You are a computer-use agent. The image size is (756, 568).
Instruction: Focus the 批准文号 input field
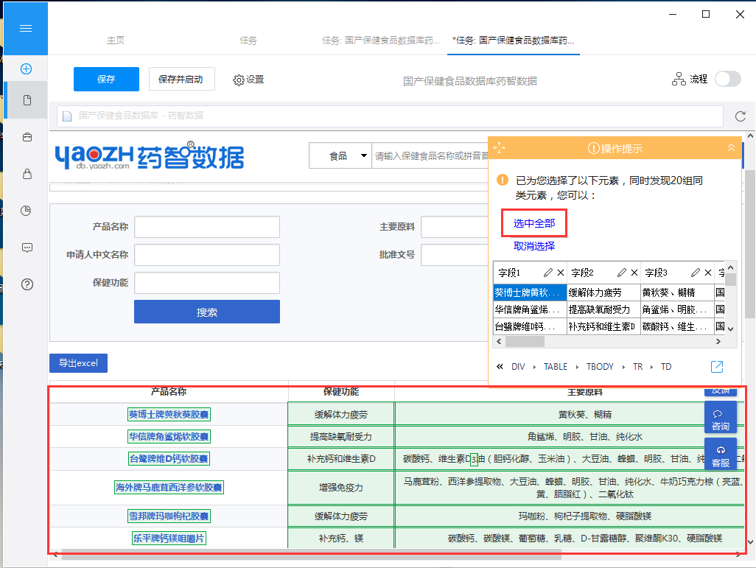coord(455,255)
